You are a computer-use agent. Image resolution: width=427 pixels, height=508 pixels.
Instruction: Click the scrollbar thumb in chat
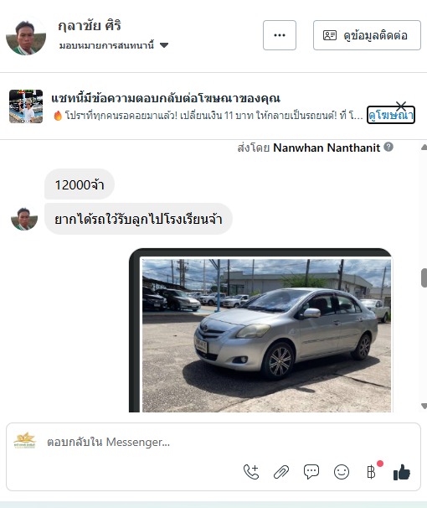424,277
